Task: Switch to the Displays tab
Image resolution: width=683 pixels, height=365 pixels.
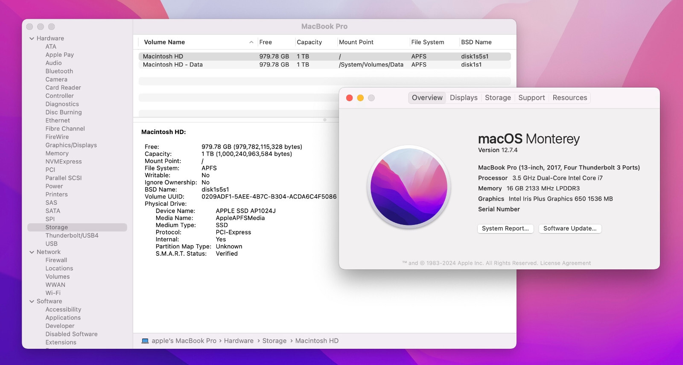Action: [x=464, y=98]
